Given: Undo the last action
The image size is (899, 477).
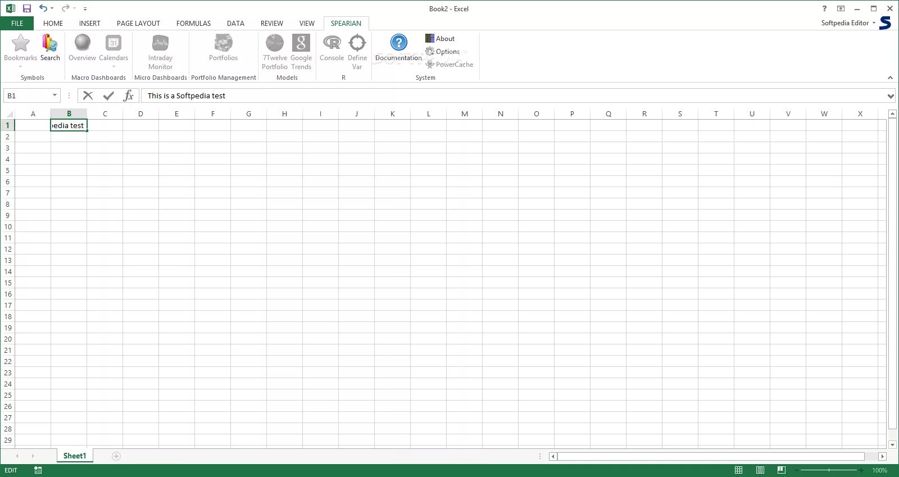Looking at the screenshot, I should (43, 8).
